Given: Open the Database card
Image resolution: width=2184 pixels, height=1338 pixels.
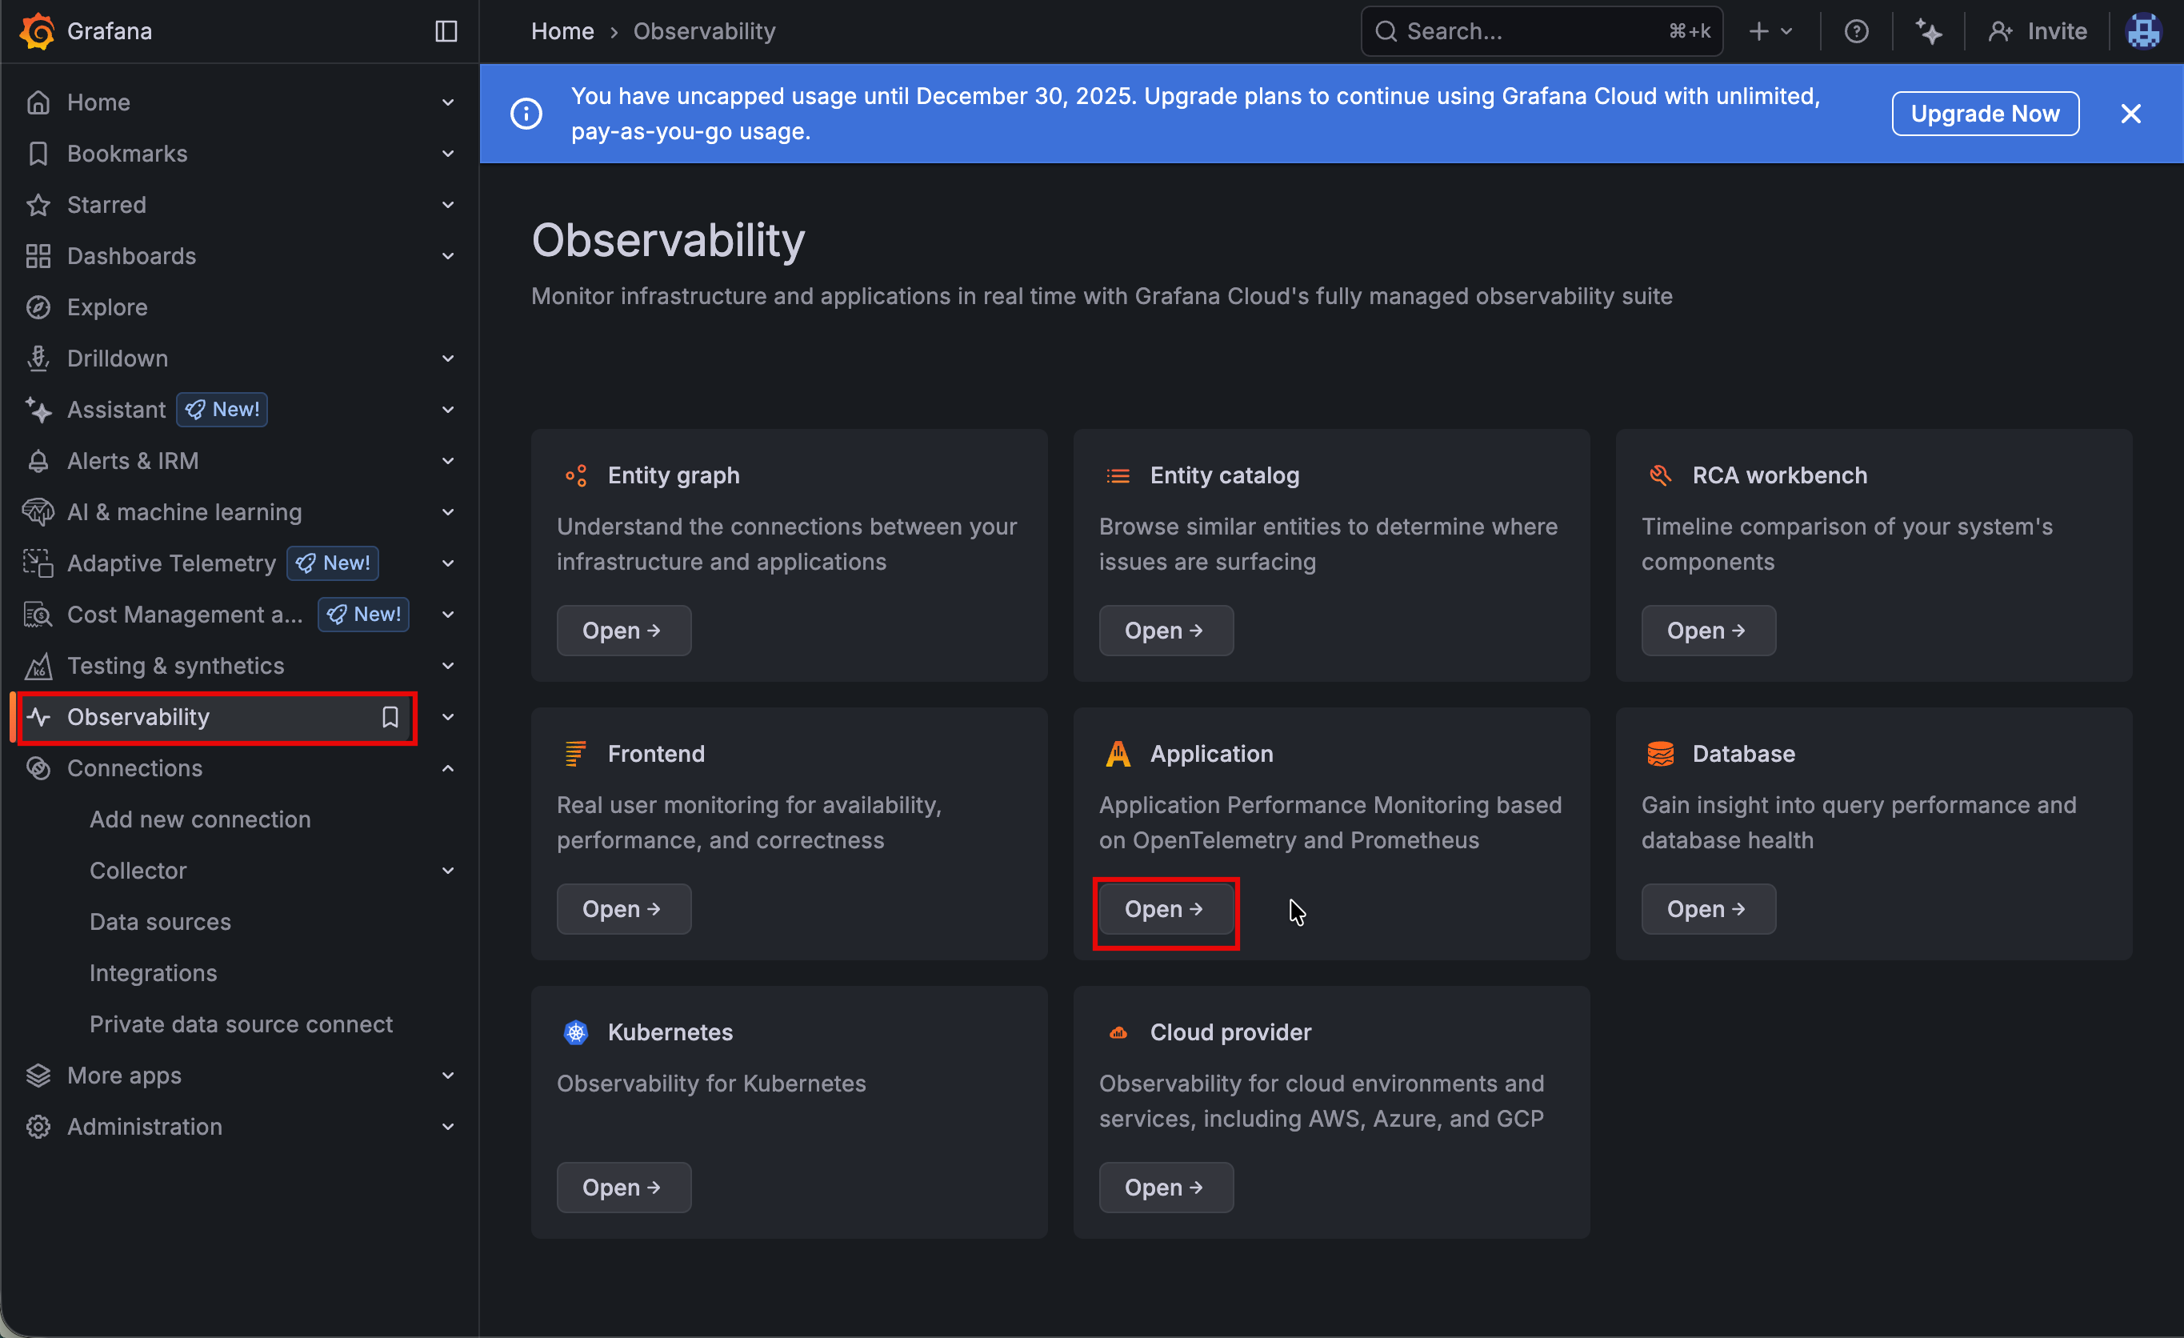Looking at the screenshot, I should pos(1708,909).
